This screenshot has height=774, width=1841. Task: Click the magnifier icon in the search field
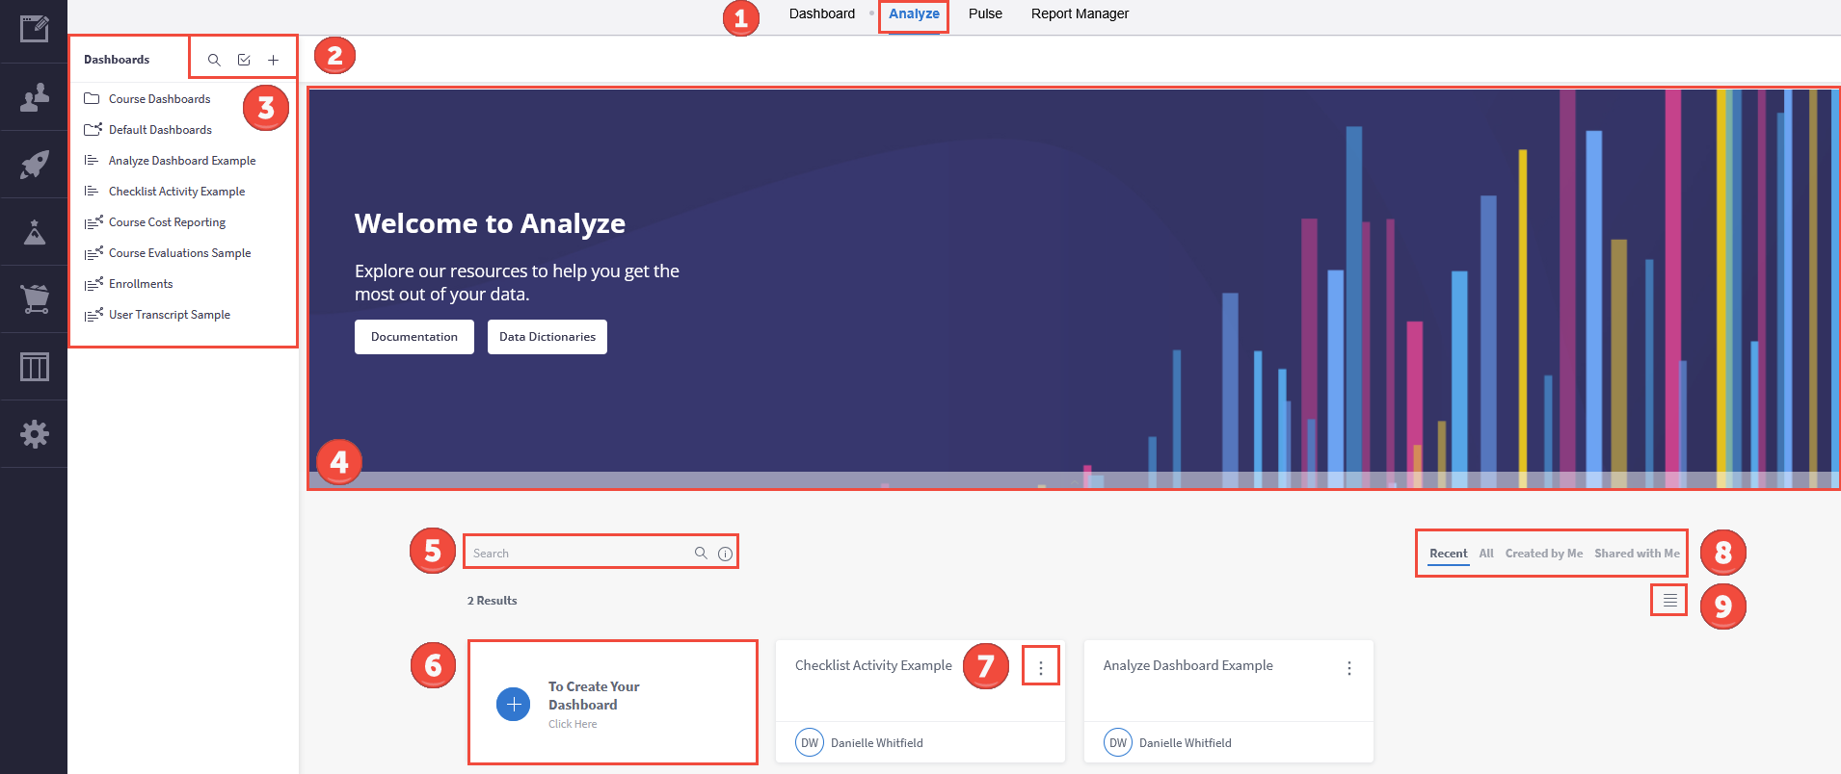(x=701, y=553)
